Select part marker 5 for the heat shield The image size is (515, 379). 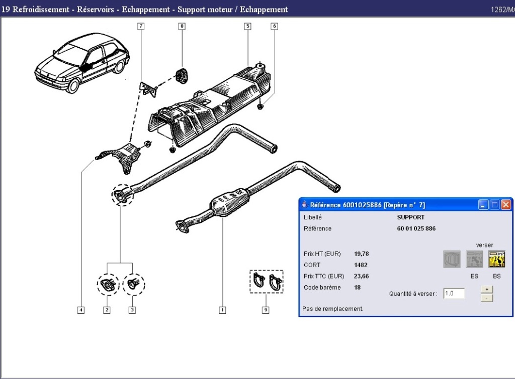pyautogui.click(x=247, y=26)
